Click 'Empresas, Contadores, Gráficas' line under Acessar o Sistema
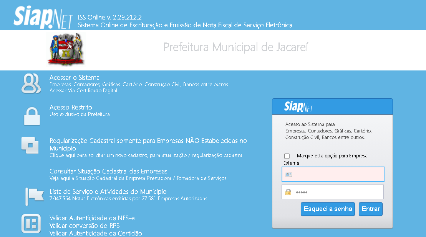Screen dimensions: 426x237 tap(139, 84)
